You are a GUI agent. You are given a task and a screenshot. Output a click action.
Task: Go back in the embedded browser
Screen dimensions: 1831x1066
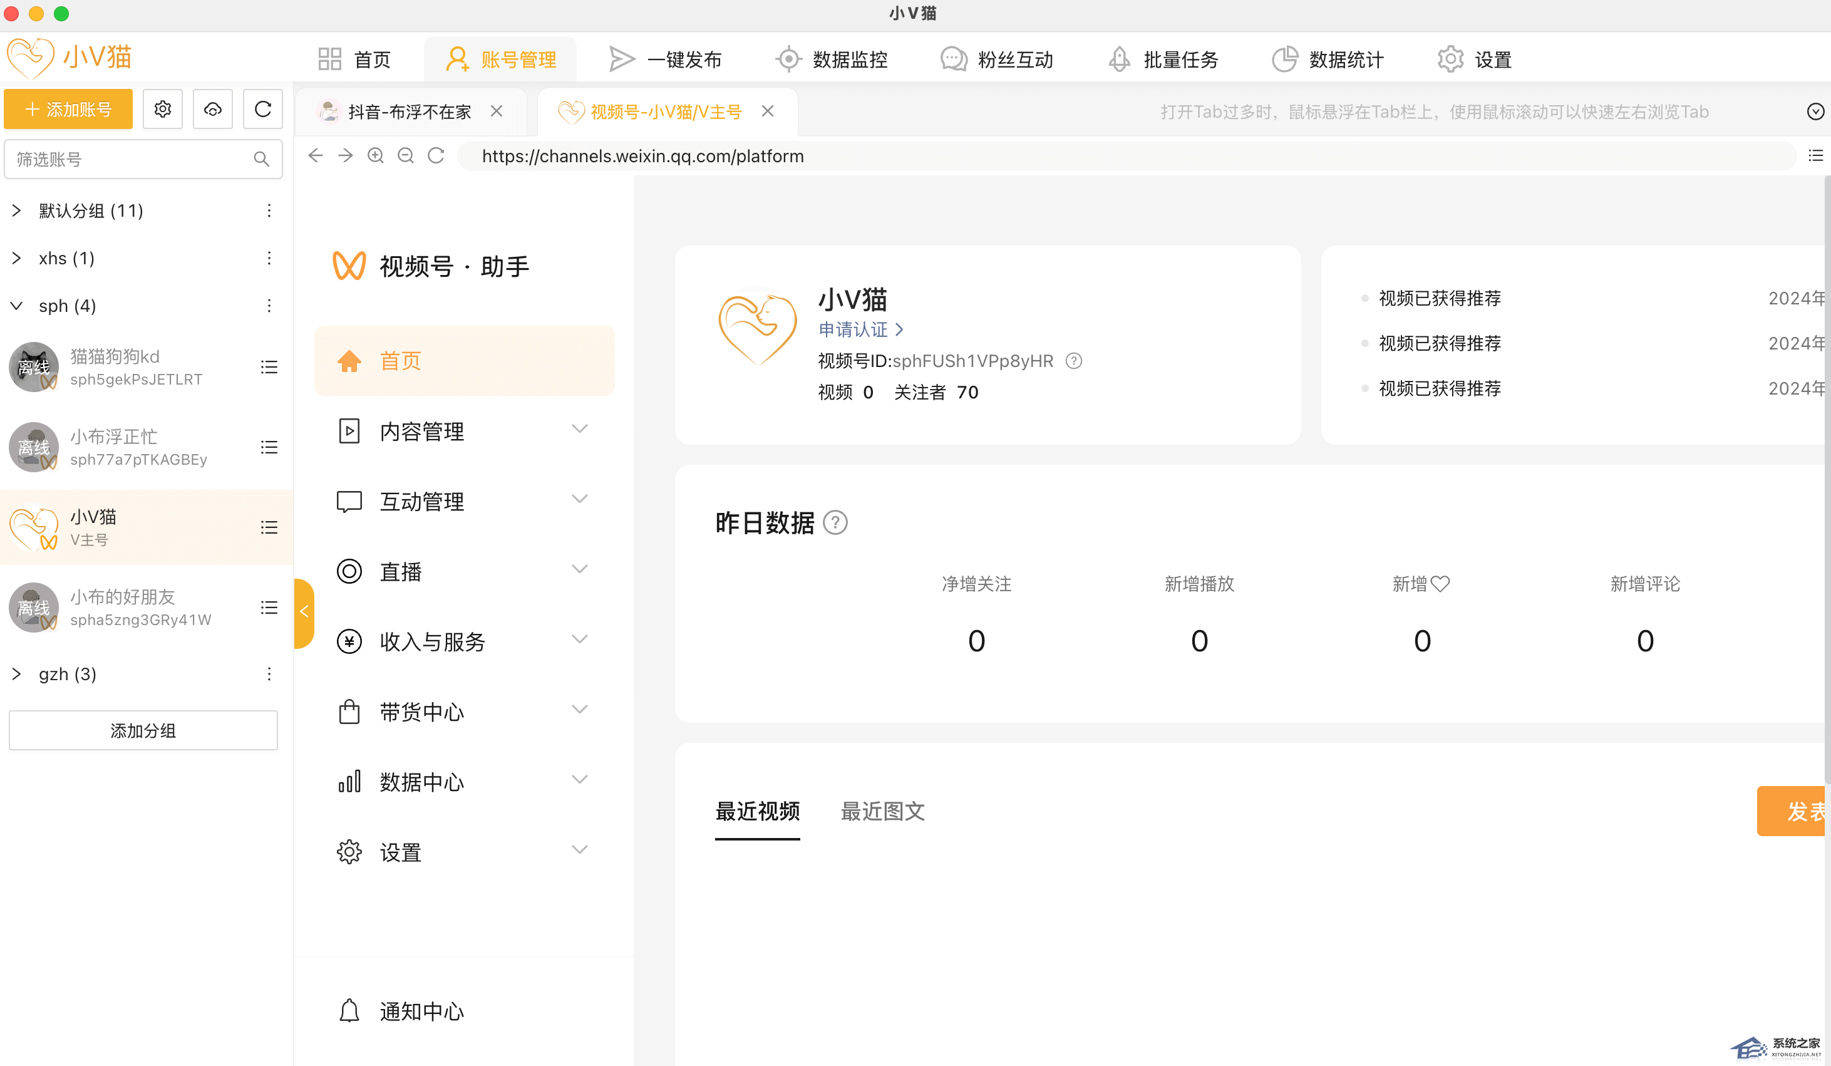316,155
